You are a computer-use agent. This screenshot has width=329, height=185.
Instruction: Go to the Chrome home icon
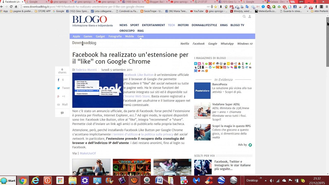pos(16,7)
